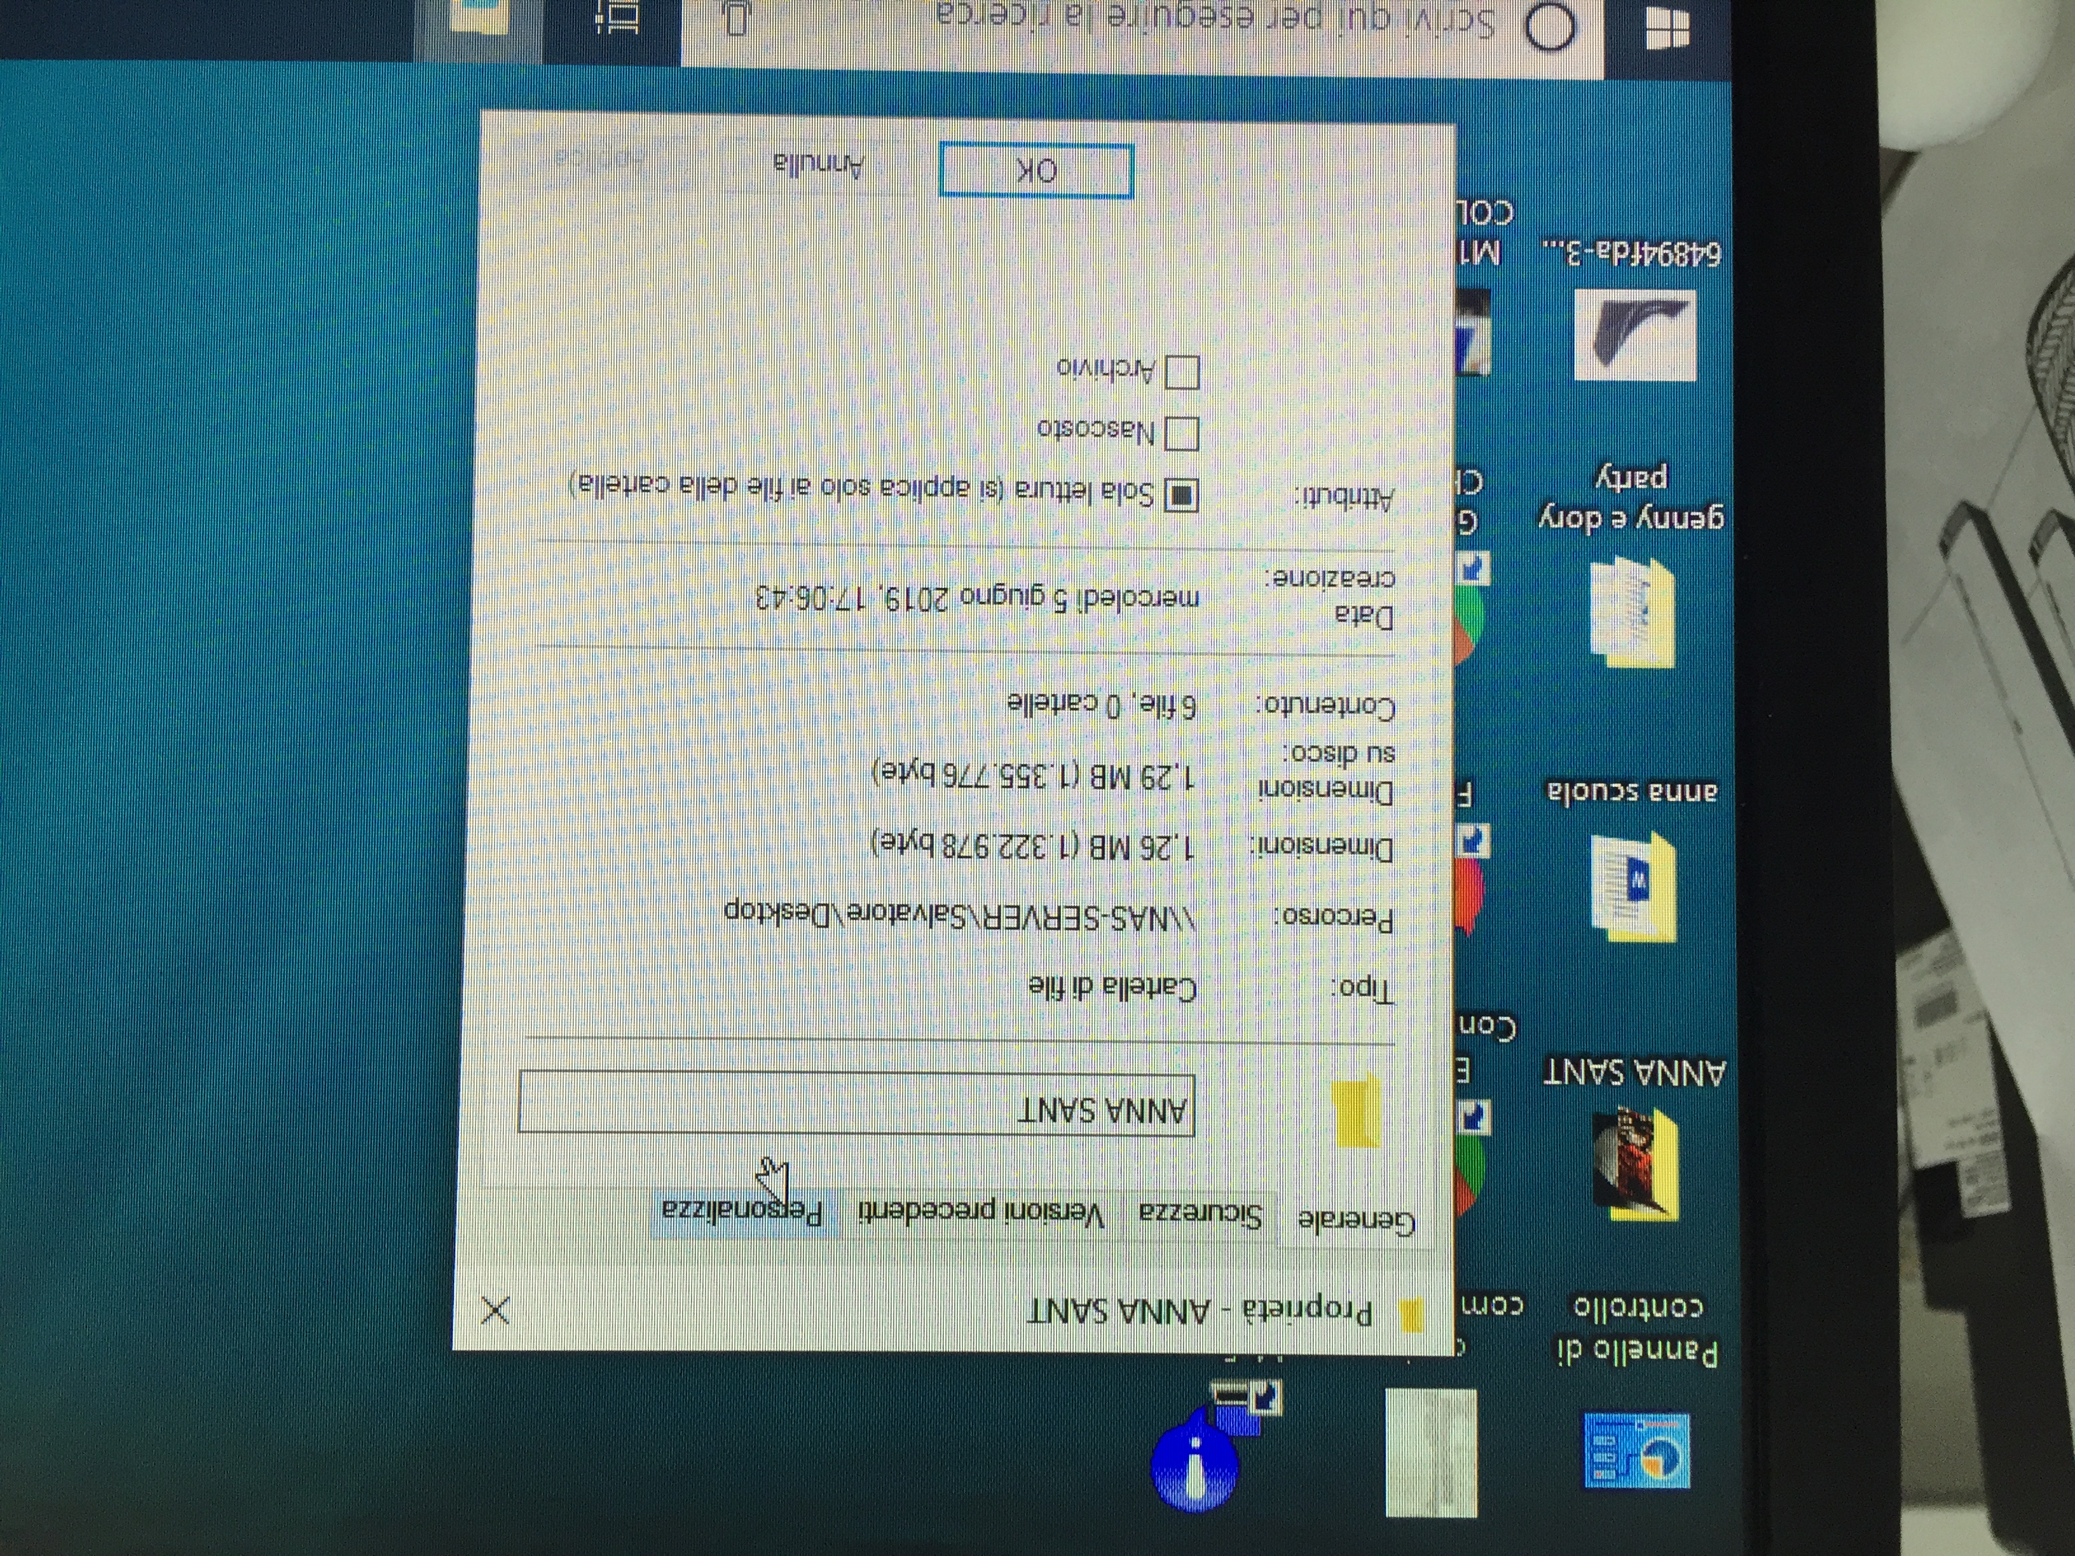Check the Archivio attribute checkbox
Image resolution: width=2075 pixels, height=1556 pixels.
click(x=1182, y=372)
